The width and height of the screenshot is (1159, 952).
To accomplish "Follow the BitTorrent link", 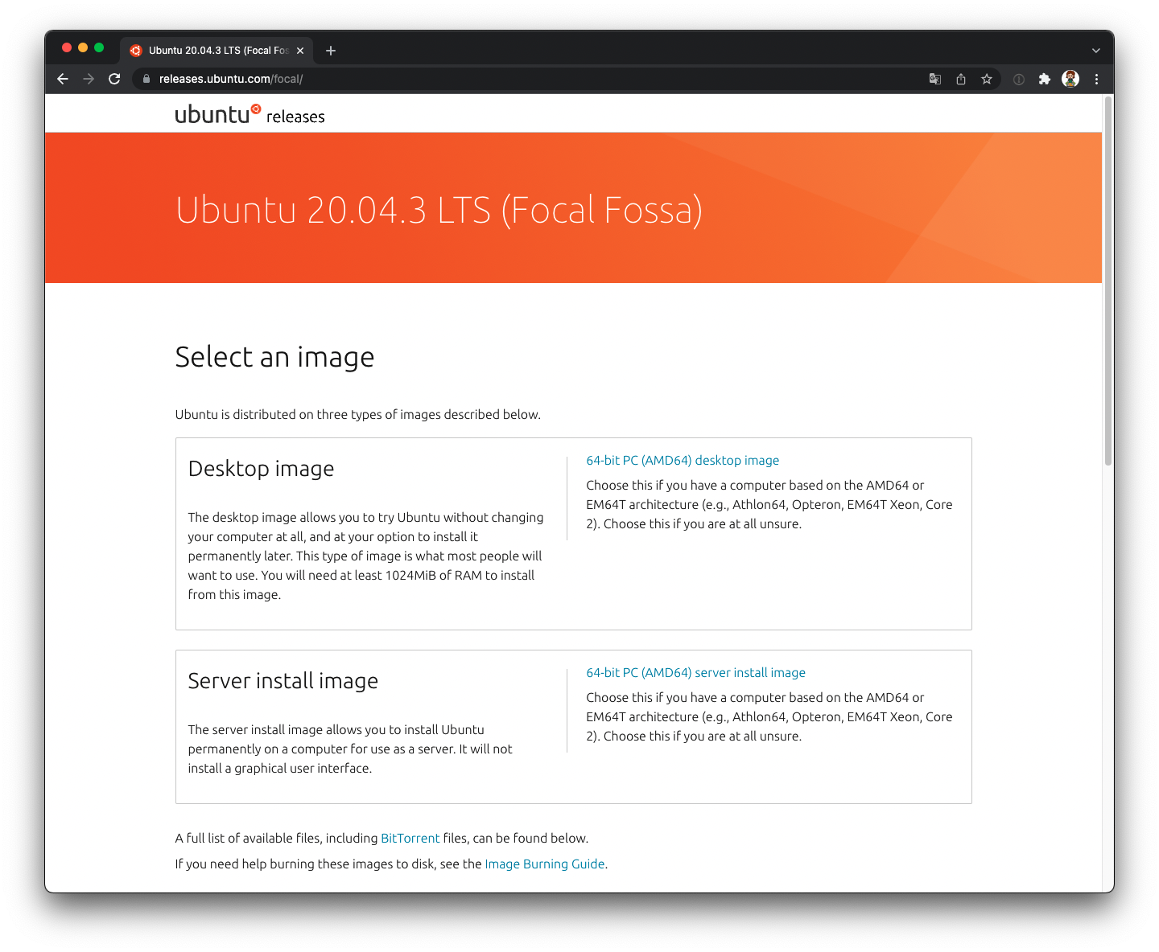I will pyautogui.click(x=410, y=838).
